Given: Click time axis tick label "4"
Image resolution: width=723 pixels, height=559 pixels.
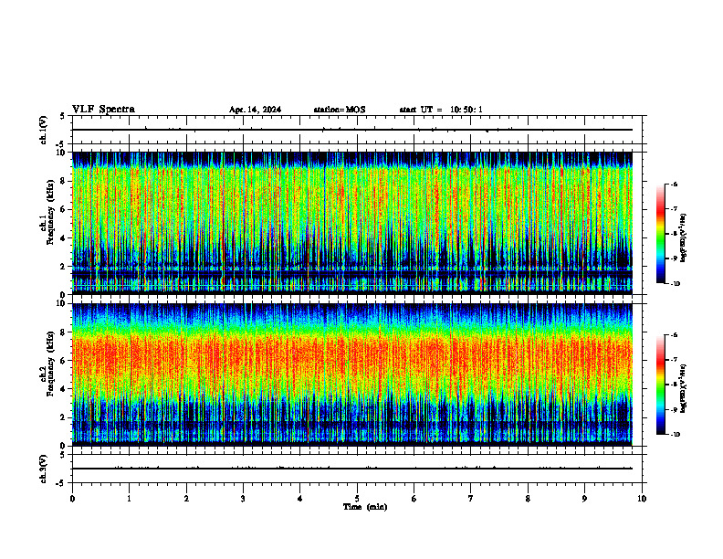Looking at the screenshot, I should click(300, 499).
